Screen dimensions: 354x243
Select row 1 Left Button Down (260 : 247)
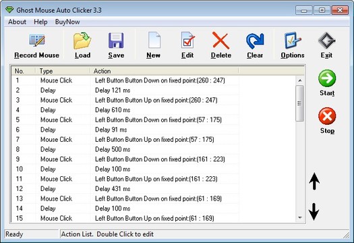[125, 80]
